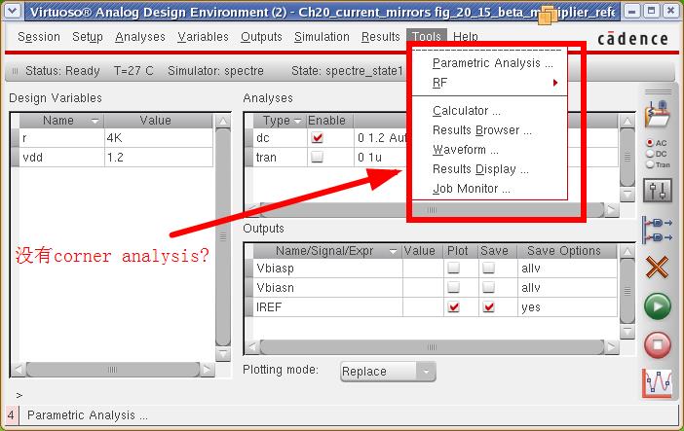Toggle Plot checkbox for Vbiasn
This screenshot has height=431, width=684.
454,287
